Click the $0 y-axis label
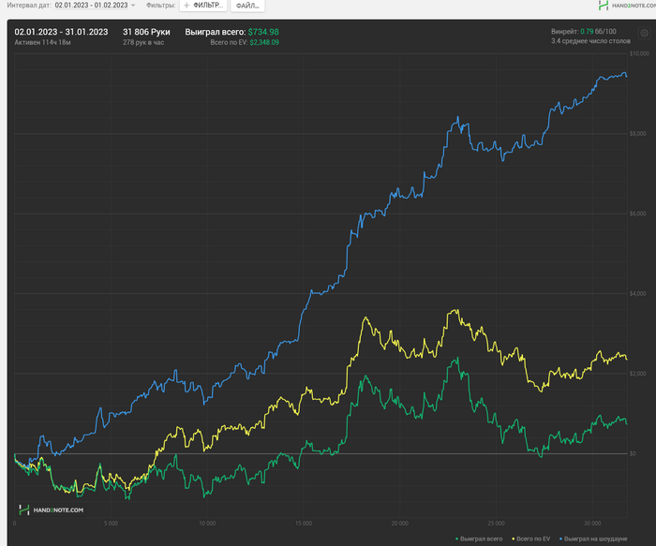The height and width of the screenshot is (546, 656). (x=633, y=453)
